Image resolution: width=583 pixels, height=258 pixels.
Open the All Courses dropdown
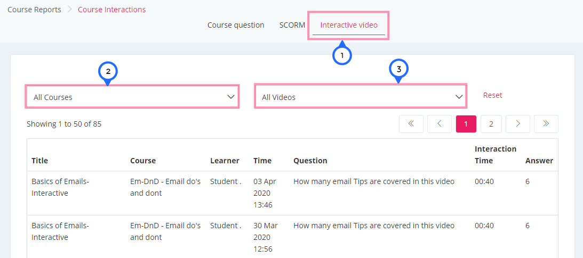132,97
